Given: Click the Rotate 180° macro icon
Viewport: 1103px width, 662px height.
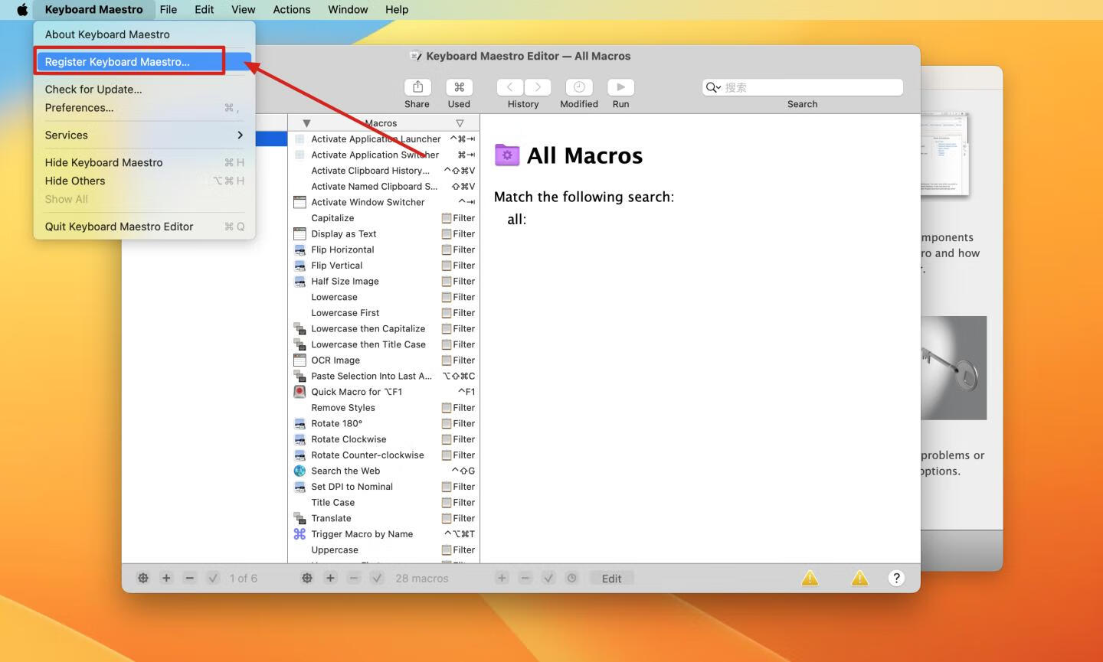Looking at the screenshot, I should pyautogui.click(x=299, y=424).
